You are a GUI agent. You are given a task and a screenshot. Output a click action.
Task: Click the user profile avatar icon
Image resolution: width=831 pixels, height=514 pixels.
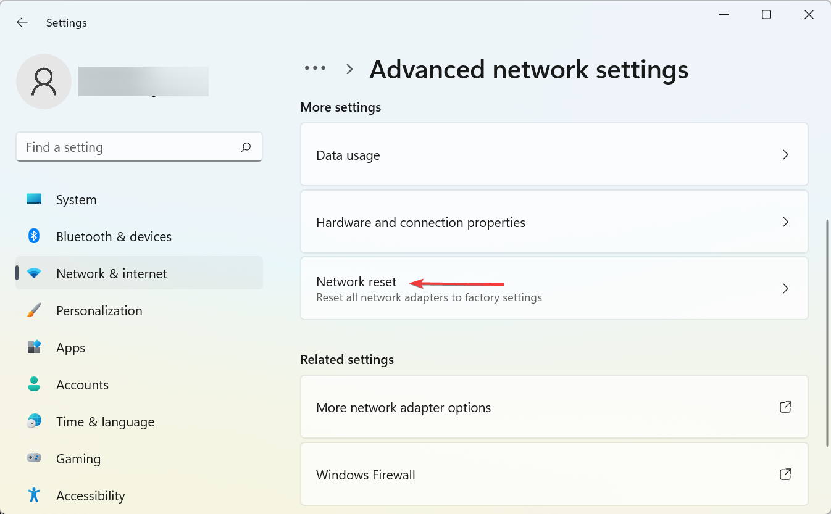[44, 81]
